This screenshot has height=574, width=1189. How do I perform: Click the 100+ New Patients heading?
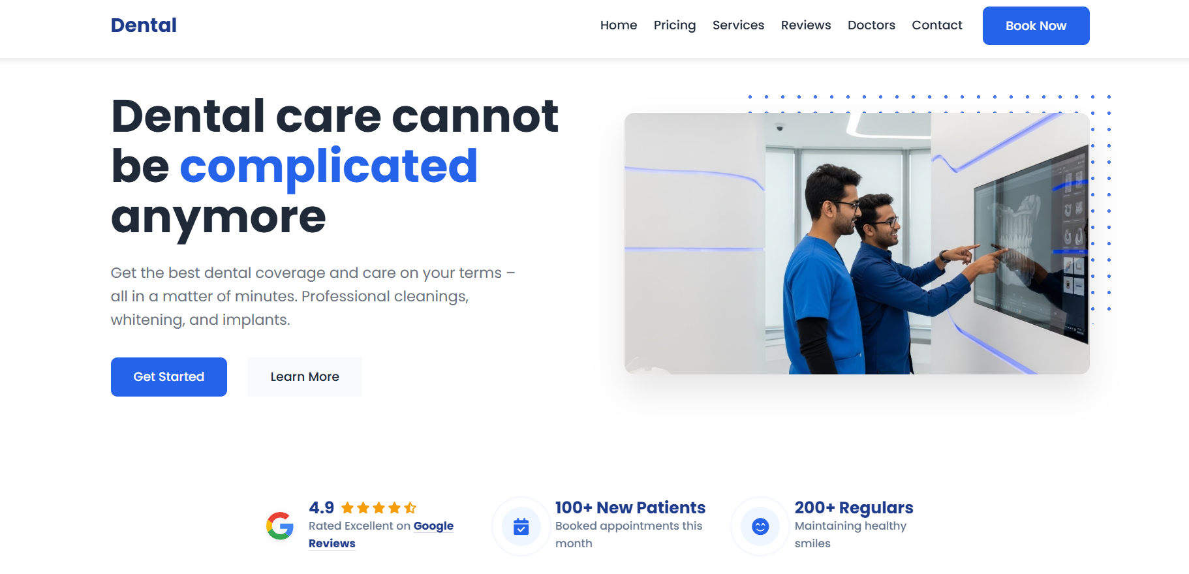click(x=630, y=507)
